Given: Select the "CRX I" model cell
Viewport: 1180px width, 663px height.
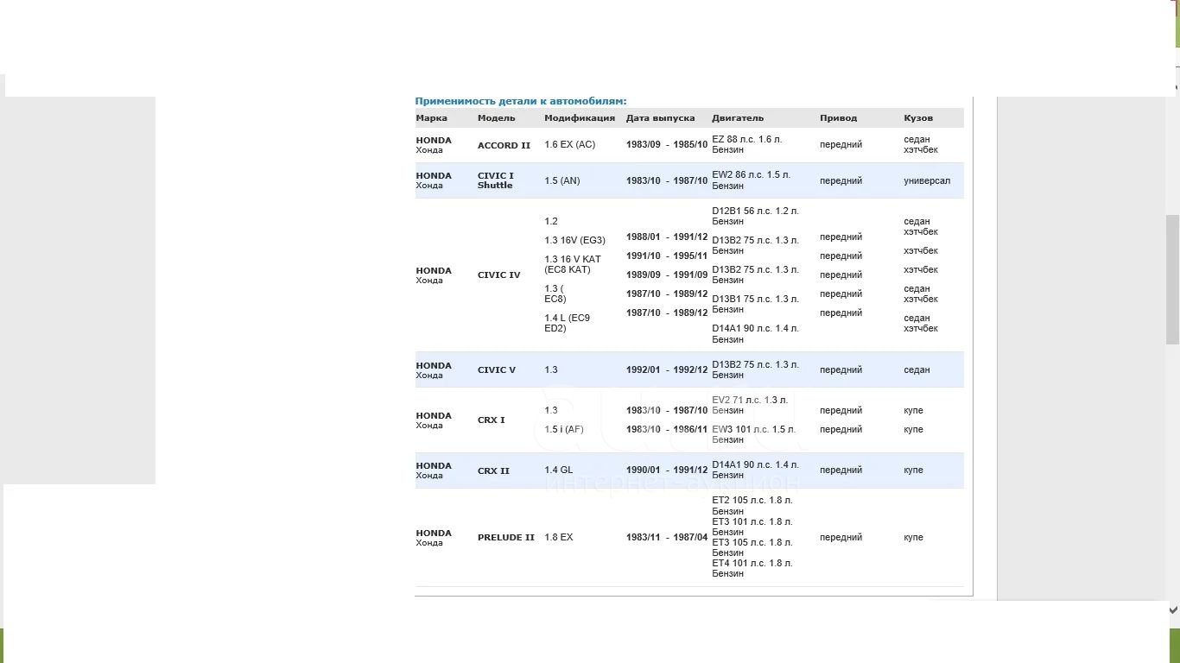Looking at the screenshot, I should coord(491,420).
